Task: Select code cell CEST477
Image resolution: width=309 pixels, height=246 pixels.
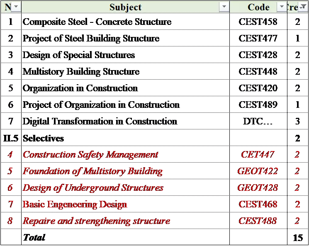Action: point(258,38)
